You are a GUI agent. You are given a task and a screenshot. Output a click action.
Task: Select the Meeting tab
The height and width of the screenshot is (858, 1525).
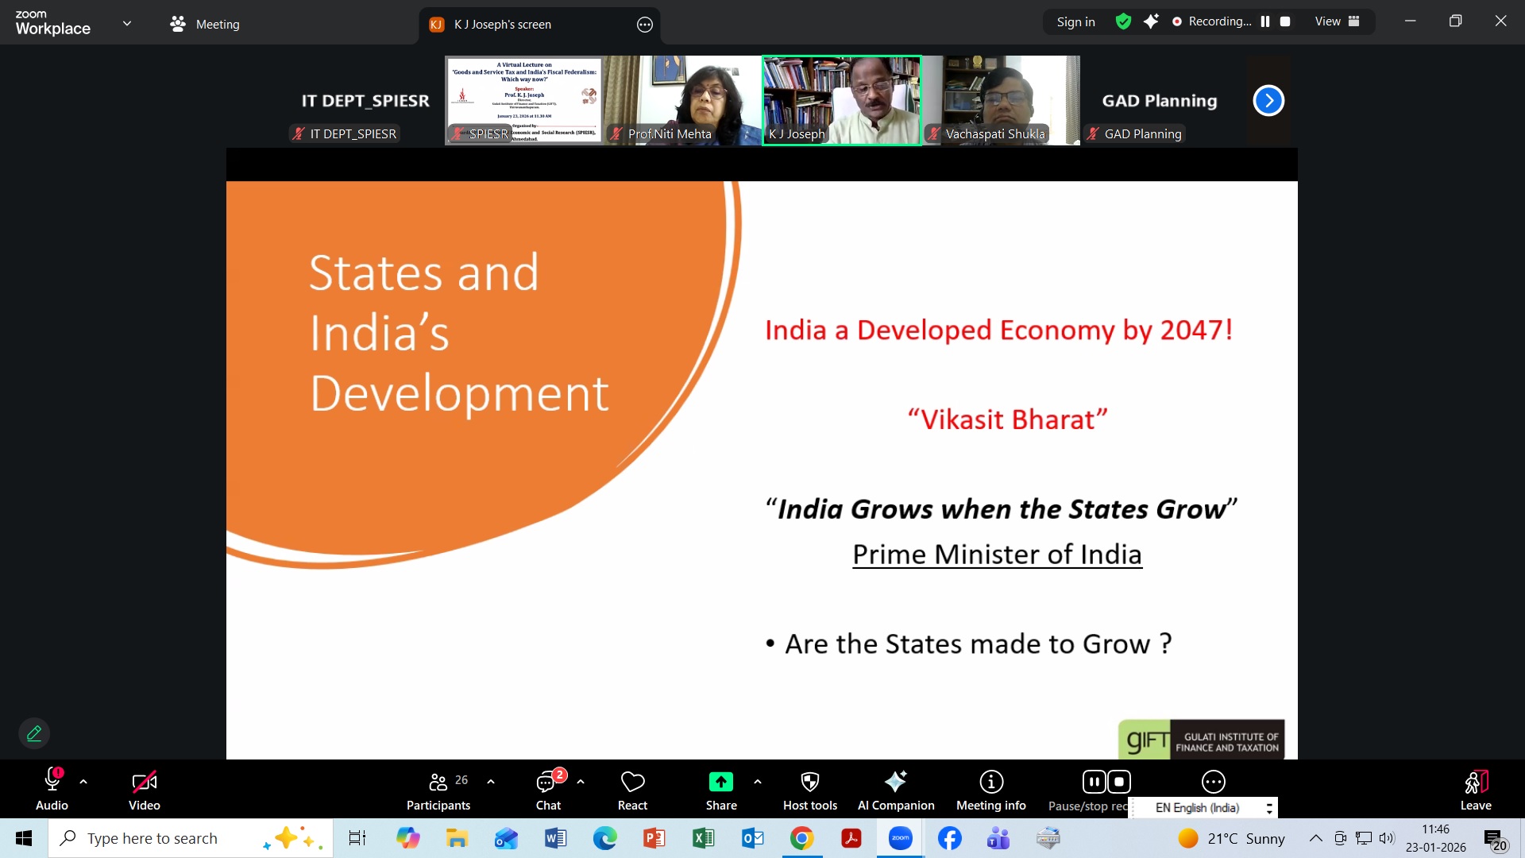coord(205,24)
